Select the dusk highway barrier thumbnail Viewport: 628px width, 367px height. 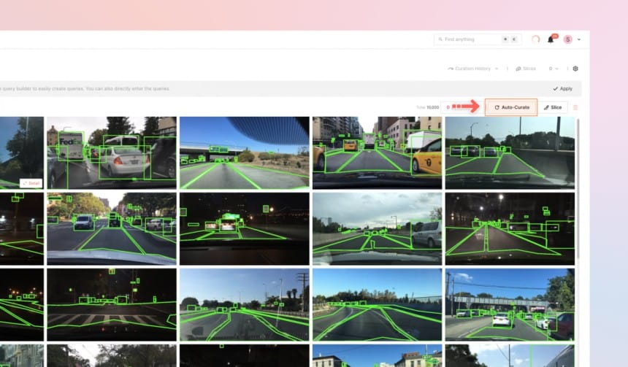point(510,153)
